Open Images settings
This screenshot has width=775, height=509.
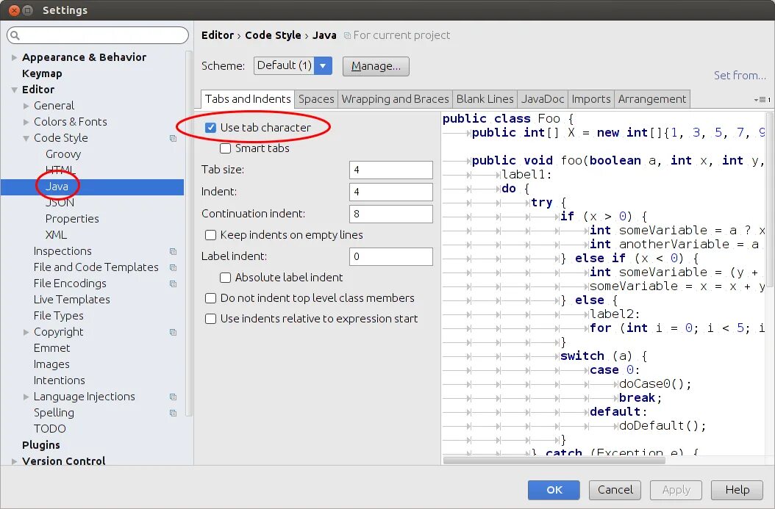pos(51,364)
